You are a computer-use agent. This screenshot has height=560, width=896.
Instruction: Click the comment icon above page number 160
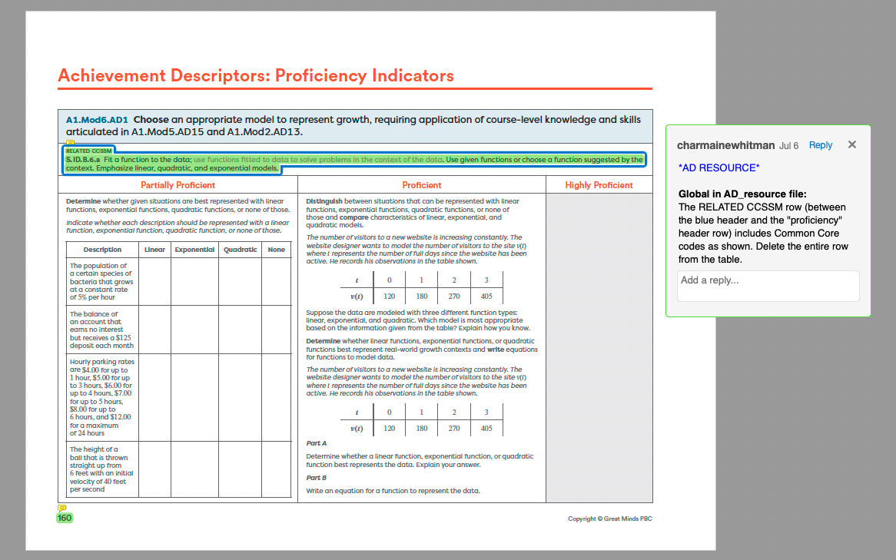coord(62,508)
